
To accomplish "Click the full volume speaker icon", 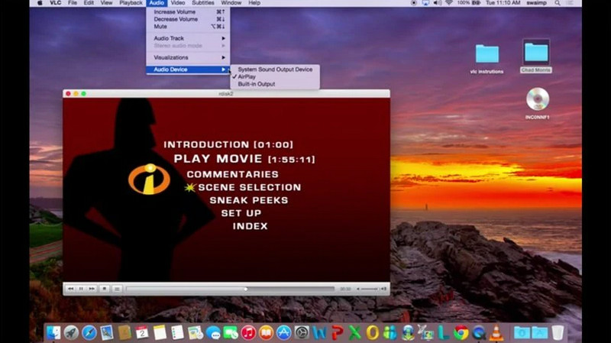I will (383, 289).
